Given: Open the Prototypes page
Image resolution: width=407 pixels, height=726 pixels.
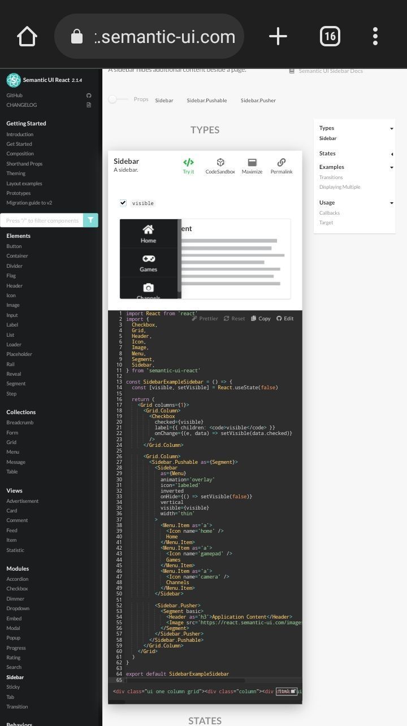Looking at the screenshot, I should [19, 193].
